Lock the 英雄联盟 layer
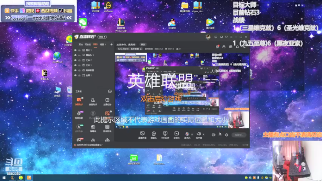This screenshot has height=181, width=322. (x=79, y=70)
